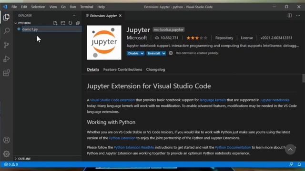305x171 pixels.
Task: Open the Go menu
Action: tap(63, 7)
